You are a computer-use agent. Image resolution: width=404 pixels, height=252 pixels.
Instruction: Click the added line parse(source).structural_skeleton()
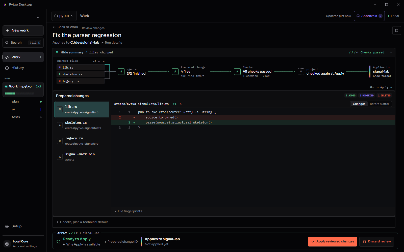pyautogui.click(x=253, y=122)
